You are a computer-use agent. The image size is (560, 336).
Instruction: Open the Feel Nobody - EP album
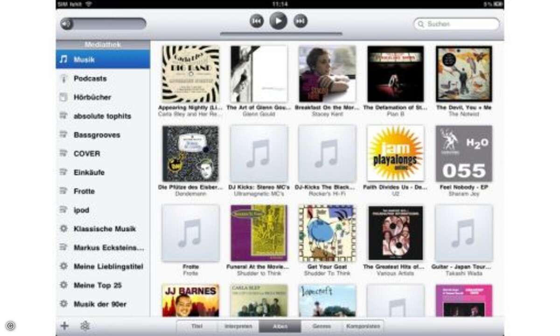[464, 154]
